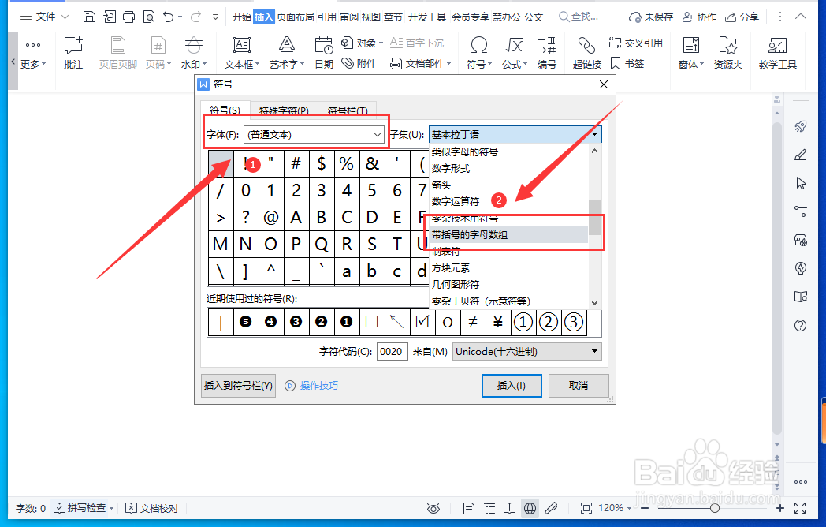Open the 子集 subset dropdown
The height and width of the screenshot is (527, 826).
(515, 135)
